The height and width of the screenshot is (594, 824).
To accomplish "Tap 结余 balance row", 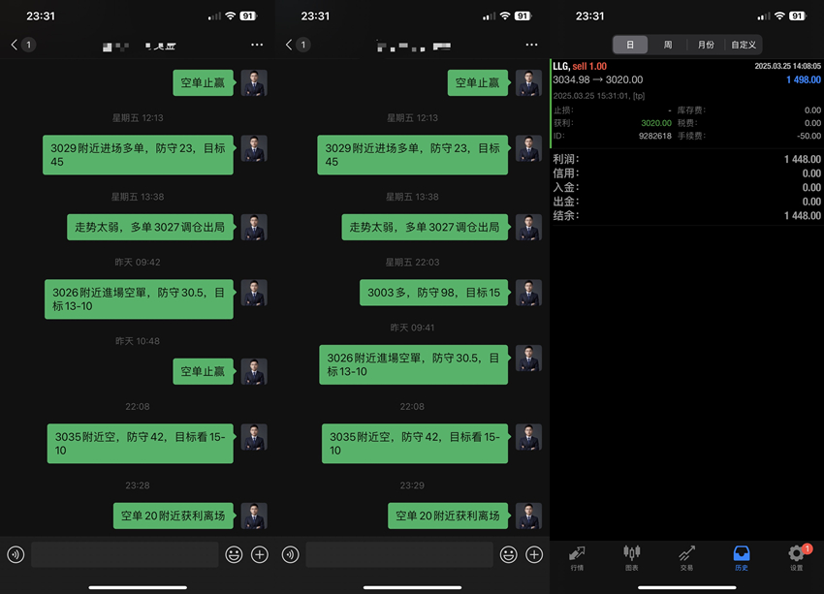I will pos(686,215).
